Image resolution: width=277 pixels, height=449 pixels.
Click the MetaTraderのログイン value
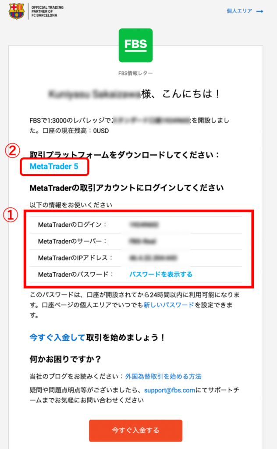(x=144, y=225)
